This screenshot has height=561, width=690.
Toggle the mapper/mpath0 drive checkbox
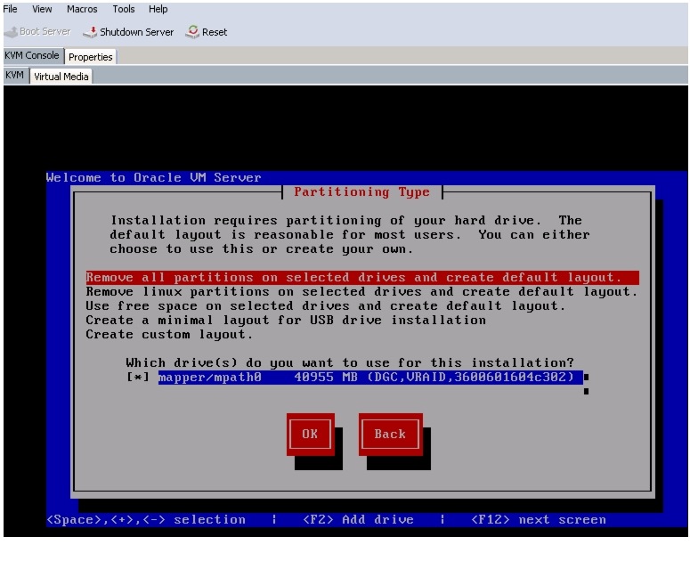pyautogui.click(x=138, y=377)
